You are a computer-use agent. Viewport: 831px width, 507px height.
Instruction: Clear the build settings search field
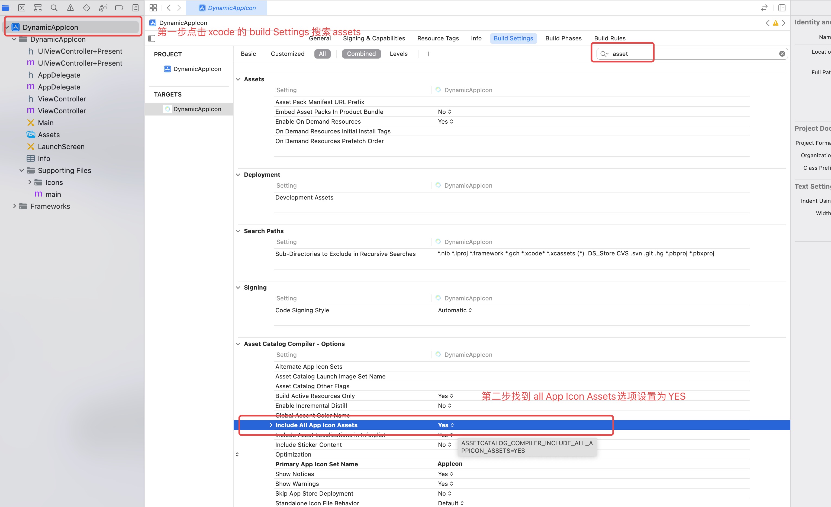[782, 54]
